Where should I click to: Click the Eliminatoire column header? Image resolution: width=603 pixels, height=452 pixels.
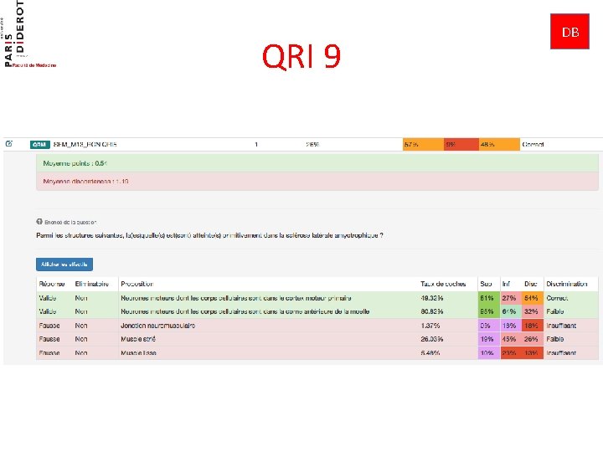[92, 284]
